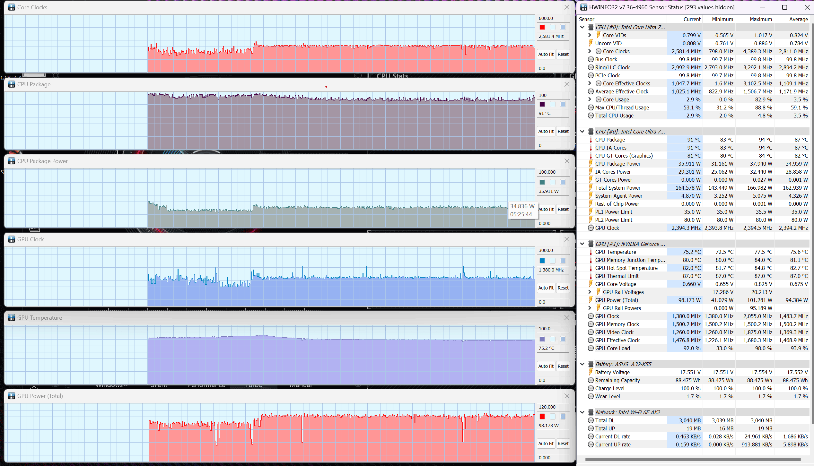Click the clock icon beside Ring/LLC Clock
Screen dimensions: 814x466
pyautogui.click(x=591, y=67)
